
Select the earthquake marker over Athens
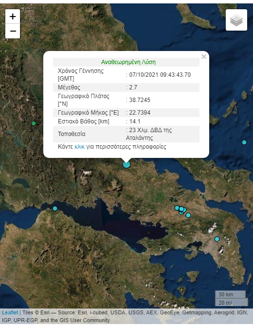point(217,239)
